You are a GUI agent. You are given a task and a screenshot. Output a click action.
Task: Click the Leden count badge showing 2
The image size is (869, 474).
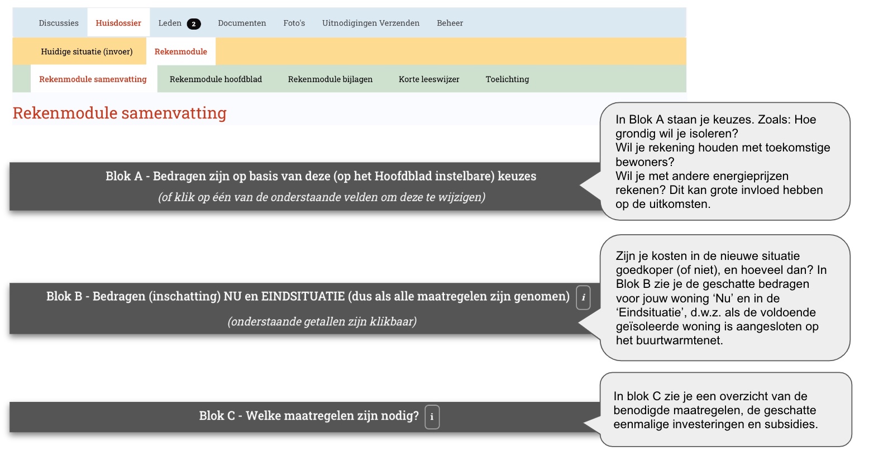[x=194, y=23]
